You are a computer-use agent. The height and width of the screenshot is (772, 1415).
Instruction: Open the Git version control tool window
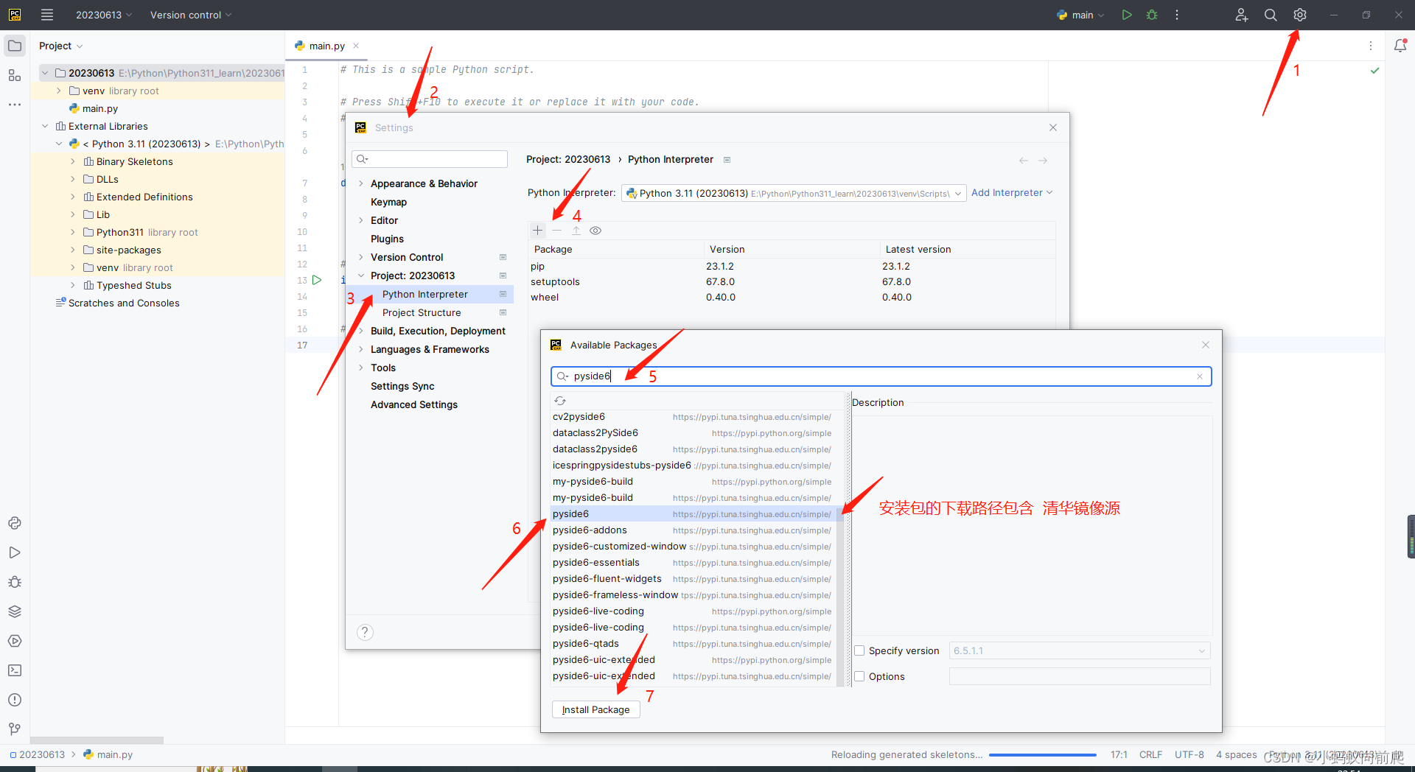pyautogui.click(x=15, y=729)
